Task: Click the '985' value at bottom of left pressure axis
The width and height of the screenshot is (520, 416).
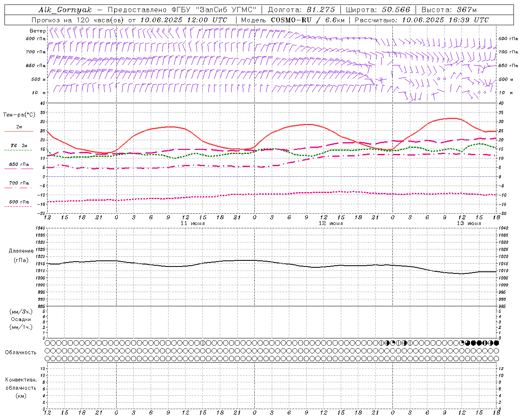Action: tap(41, 306)
